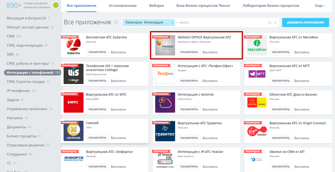Screen dimensions: 335x172
Task: Click ПОСМОТРЕТЬ for Бесплатная АТС Zadarma
Action: (x=97, y=52)
